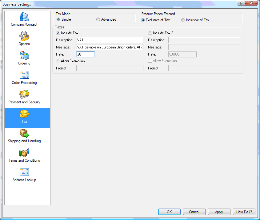The image size is (260, 220).
Task: Select the Tax coins icon
Action: 24,114
